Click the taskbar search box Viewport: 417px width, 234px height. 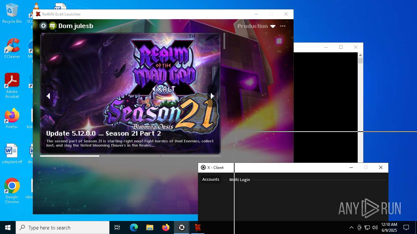pyautogui.click(x=63, y=227)
